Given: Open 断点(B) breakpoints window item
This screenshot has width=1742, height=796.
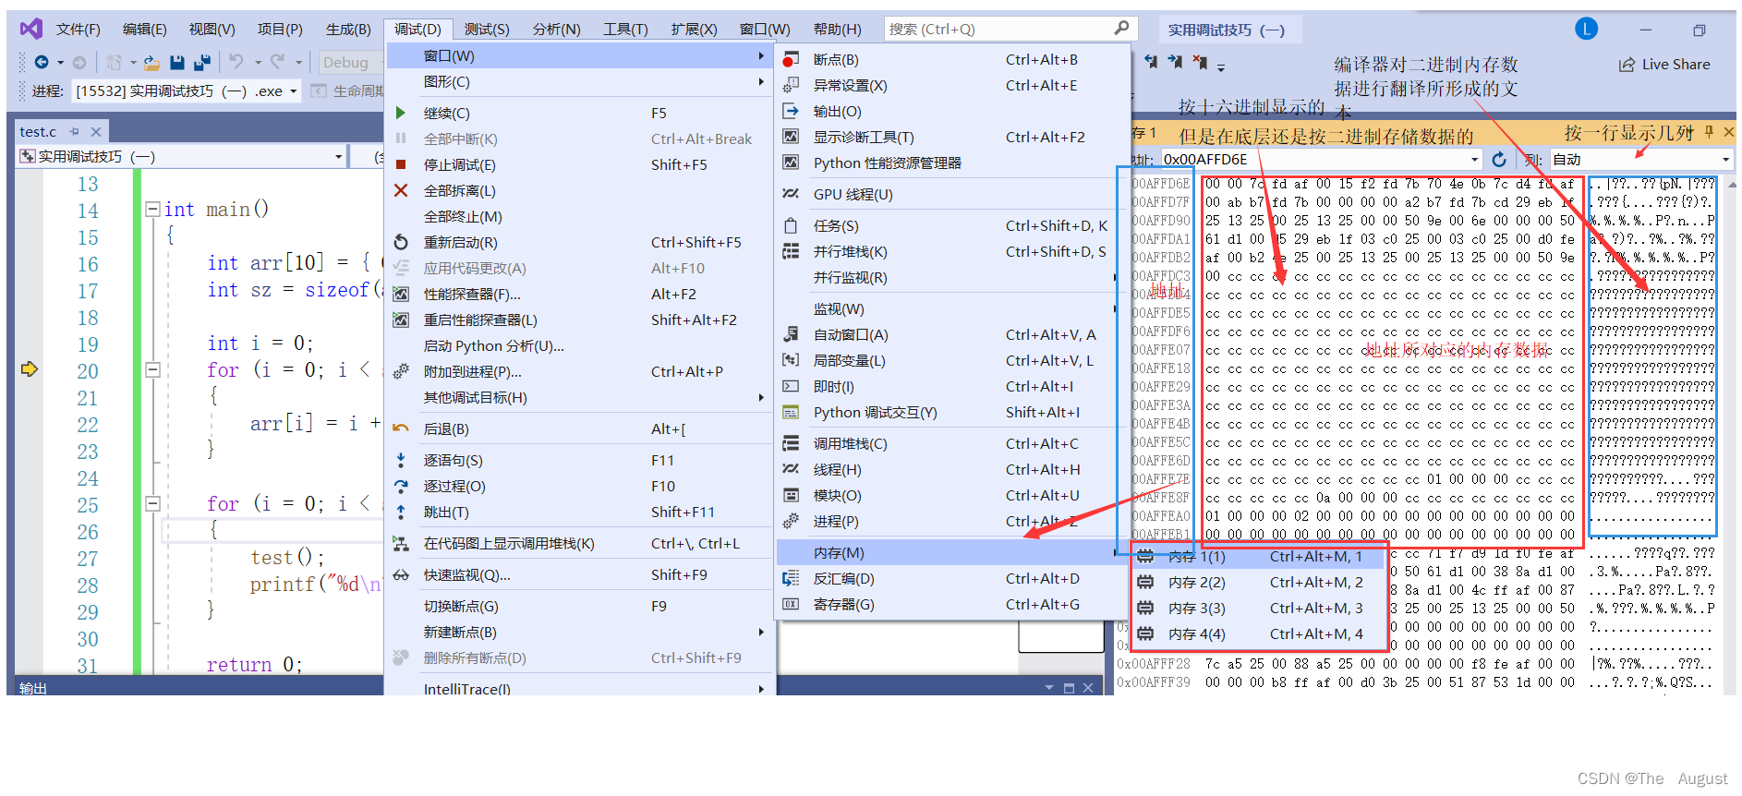Looking at the screenshot, I should click(952, 59).
